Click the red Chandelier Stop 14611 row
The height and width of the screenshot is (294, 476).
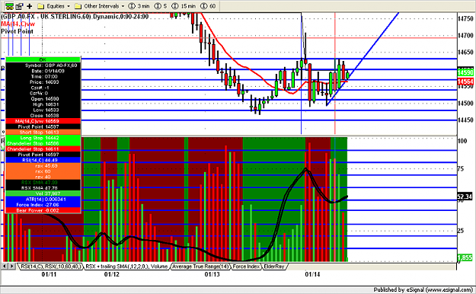click(x=43, y=149)
